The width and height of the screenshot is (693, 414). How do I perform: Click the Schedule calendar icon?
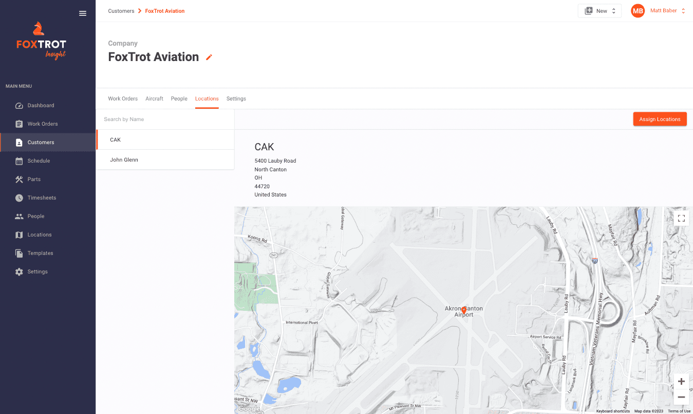tap(19, 161)
